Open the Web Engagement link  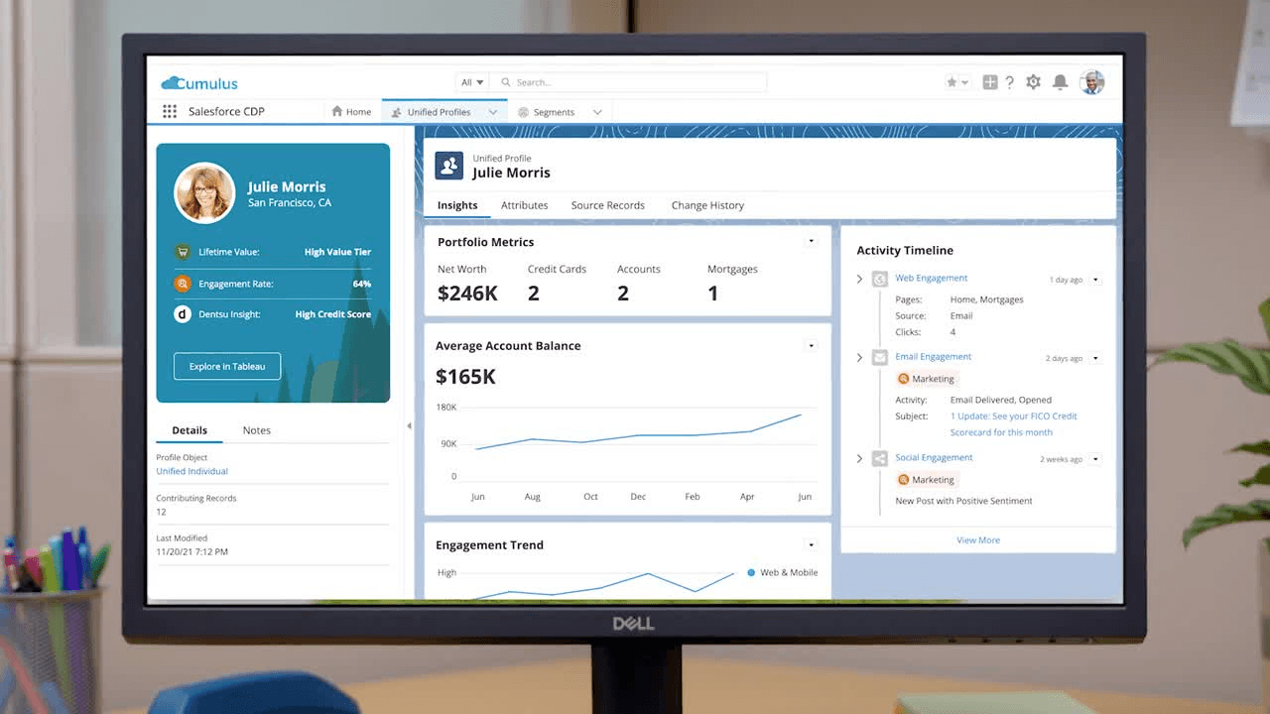click(932, 279)
